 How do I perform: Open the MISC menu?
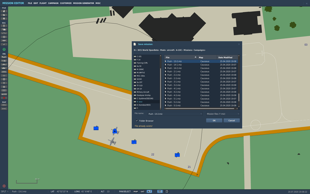(x=98, y=3)
